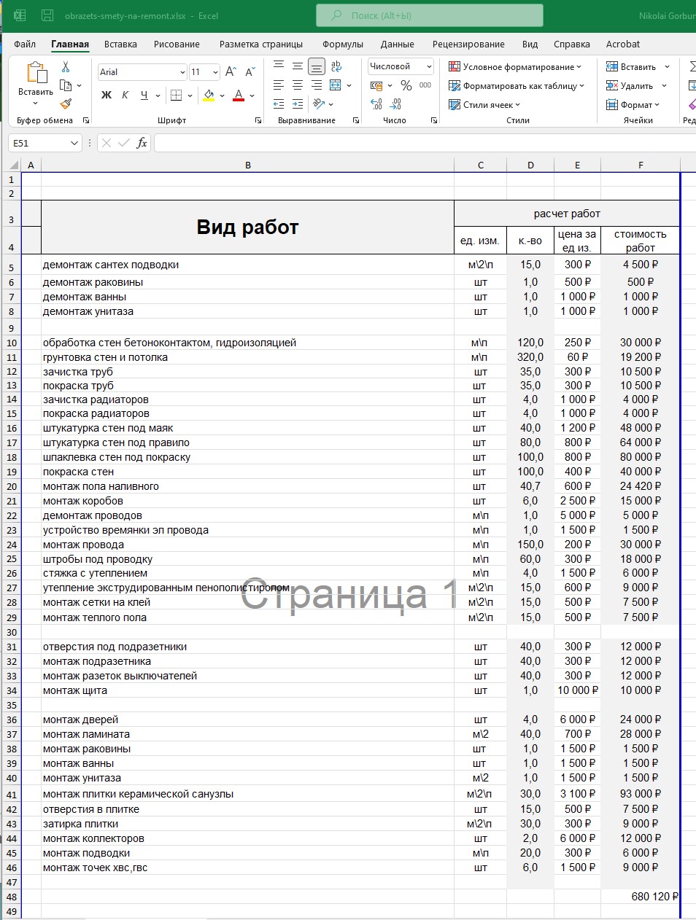696x920 pixels.
Task: Switch to the Формулы ribbon tab
Action: click(x=342, y=44)
